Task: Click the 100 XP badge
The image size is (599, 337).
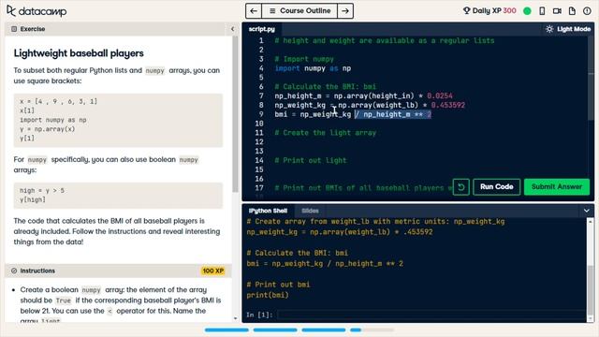Action: [x=212, y=271]
